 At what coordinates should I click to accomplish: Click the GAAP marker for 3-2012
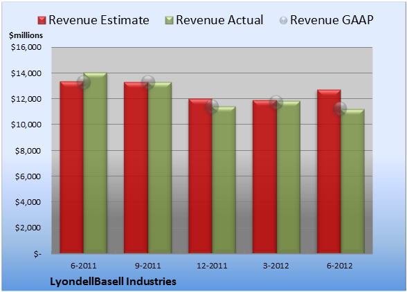[276, 102]
